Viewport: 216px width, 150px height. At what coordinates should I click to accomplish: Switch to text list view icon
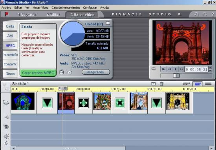click(208, 84)
